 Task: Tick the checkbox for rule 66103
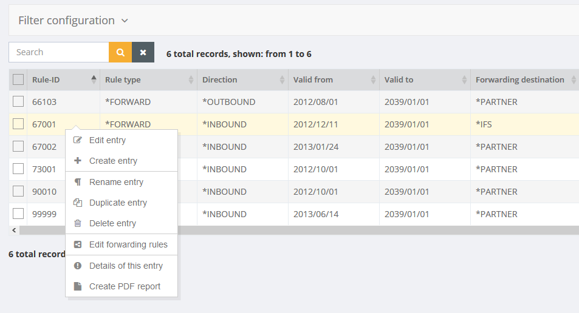click(x=18, y=101)
